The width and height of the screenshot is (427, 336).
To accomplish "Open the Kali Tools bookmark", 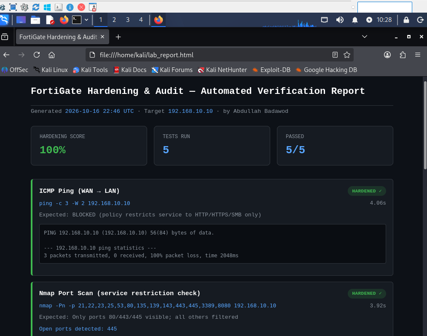I will point(90,70).
